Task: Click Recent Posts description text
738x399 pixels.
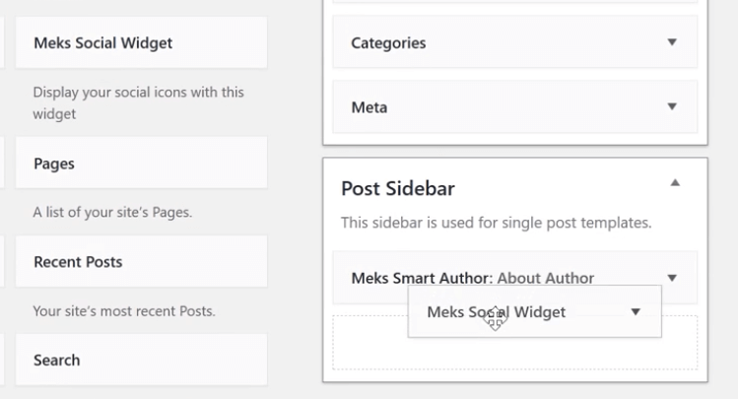Action: (124, 311)
